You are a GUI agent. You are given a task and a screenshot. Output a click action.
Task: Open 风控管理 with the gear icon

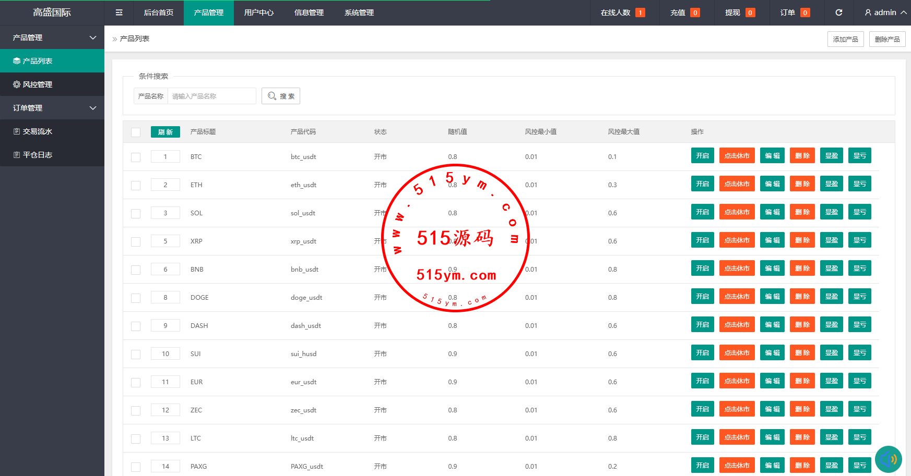pyautogui.click(x=17, y=84)
